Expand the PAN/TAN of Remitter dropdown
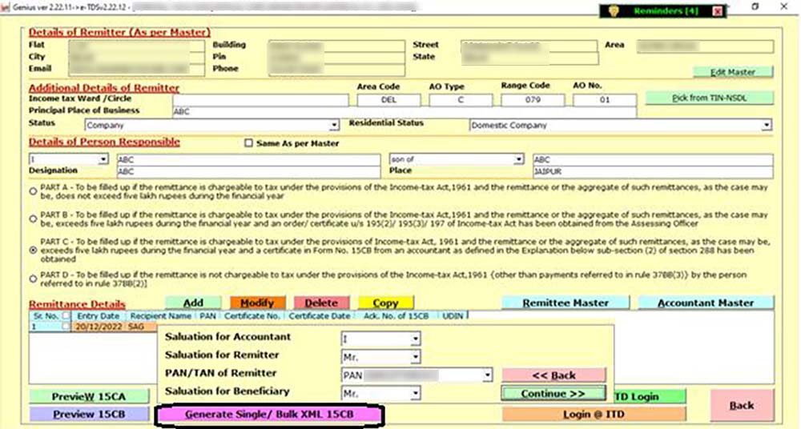The image size is (801, 429). click(x=487, y=375)
